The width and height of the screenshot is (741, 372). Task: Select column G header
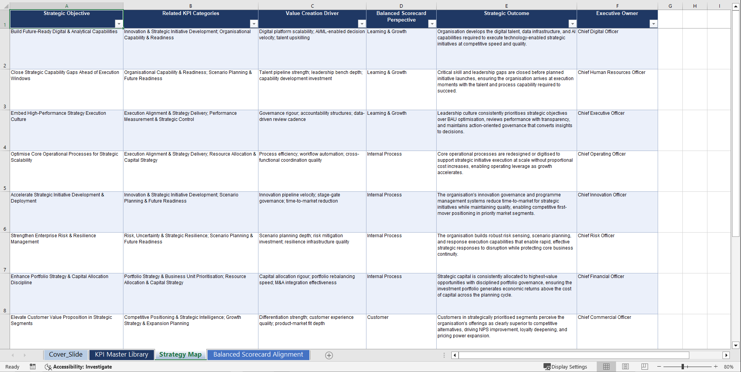click(x=670, y=6)
